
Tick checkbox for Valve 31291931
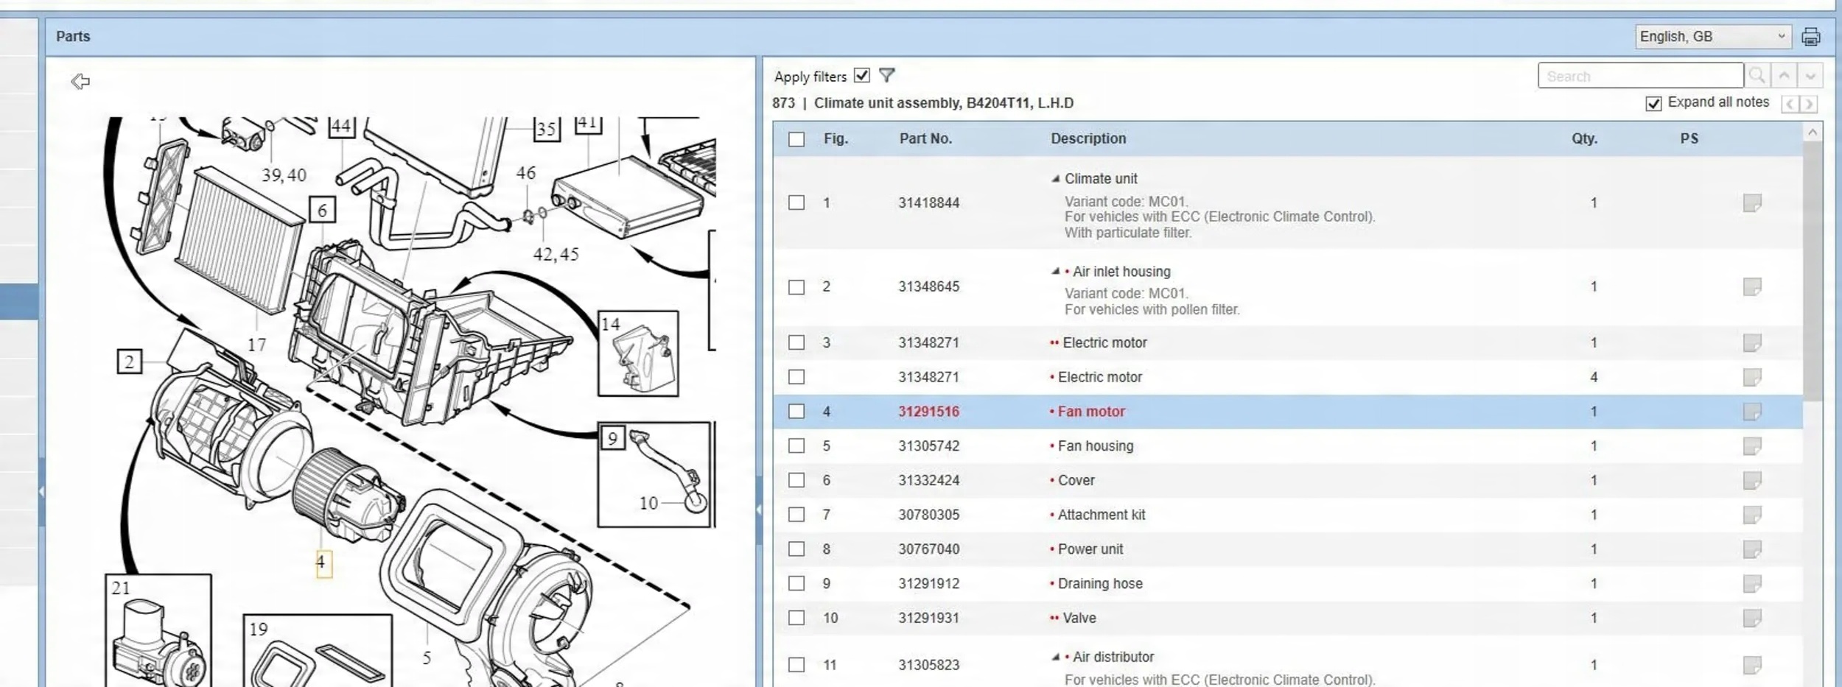796,618
